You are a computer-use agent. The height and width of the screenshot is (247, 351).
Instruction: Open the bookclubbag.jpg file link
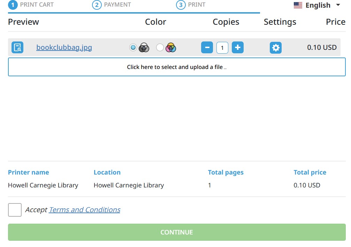64,47
